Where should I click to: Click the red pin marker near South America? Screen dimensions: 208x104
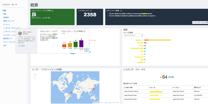(71, 92)
